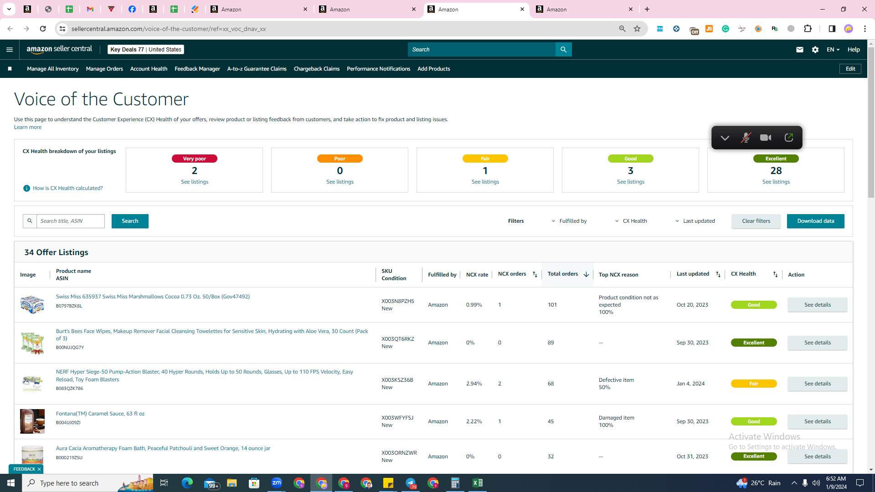Open Manage Orders menu item
Screen dimensions: 875x492
click(x=104, y=69)
